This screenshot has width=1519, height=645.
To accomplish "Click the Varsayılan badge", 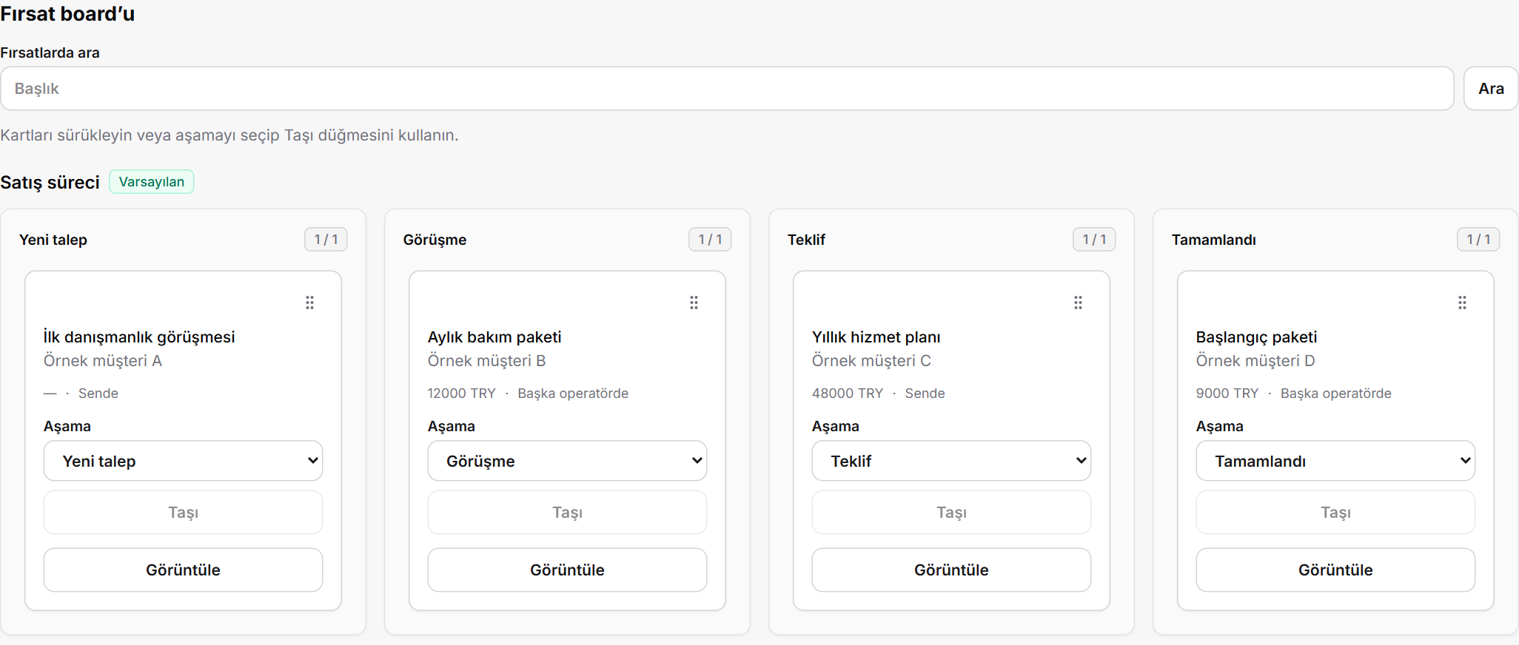I will 152,182.
